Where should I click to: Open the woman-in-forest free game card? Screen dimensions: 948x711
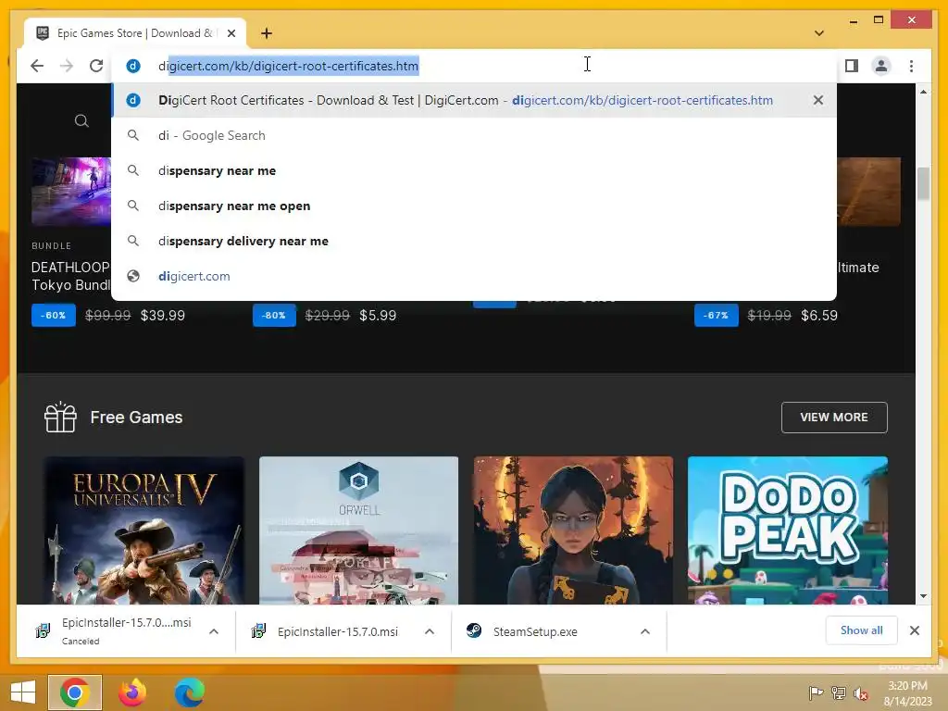click(x=573, y=530)
